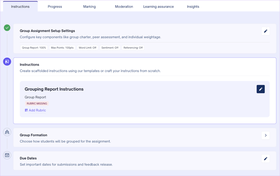The height and width of the screenshot is (176, 280).
Task: Click the Add Rubric link
Action: [x=37, y=110]
